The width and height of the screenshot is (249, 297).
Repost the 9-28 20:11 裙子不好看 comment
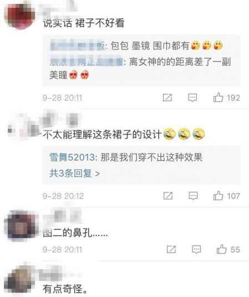pos(167,98)
